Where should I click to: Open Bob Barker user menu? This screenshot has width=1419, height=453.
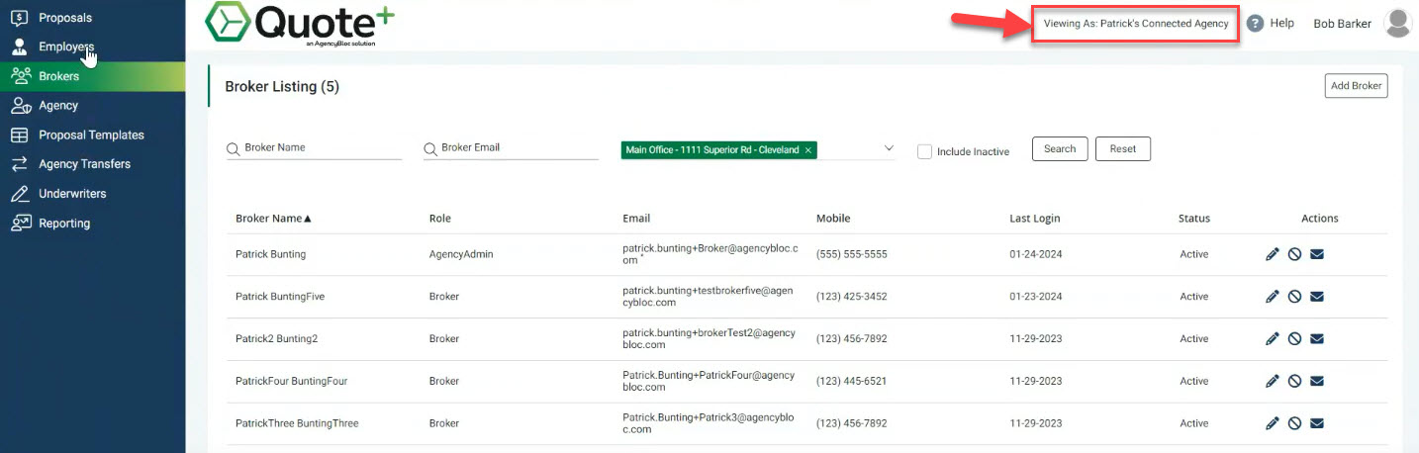[1342, 24]
